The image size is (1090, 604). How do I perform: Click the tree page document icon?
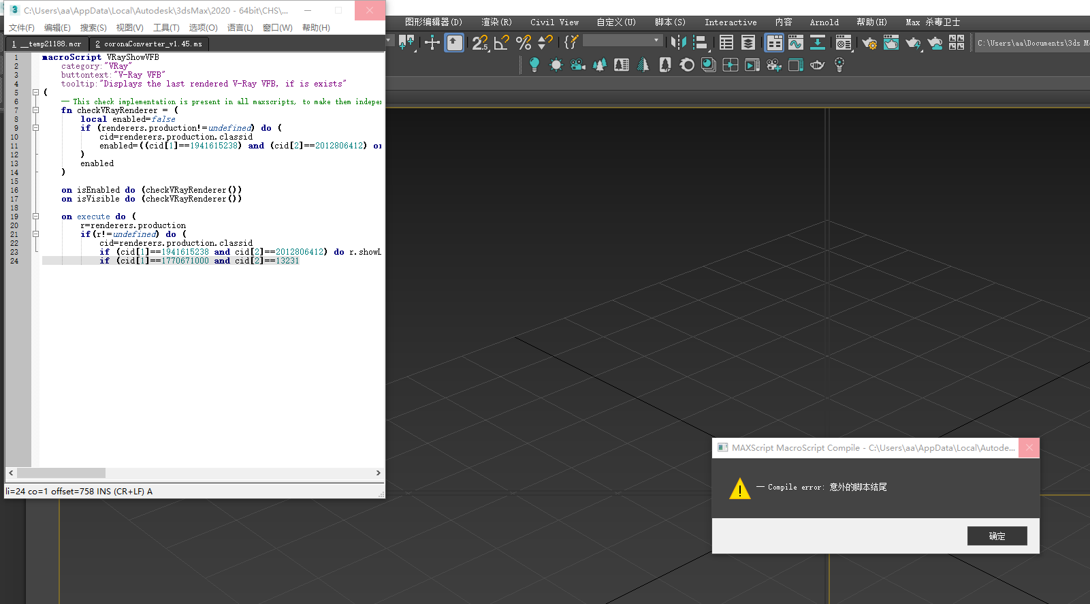click(x=665, y=65)
